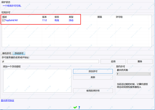
Task: Click the green checkmark confirm icon
Action: (x=75, y=107)
